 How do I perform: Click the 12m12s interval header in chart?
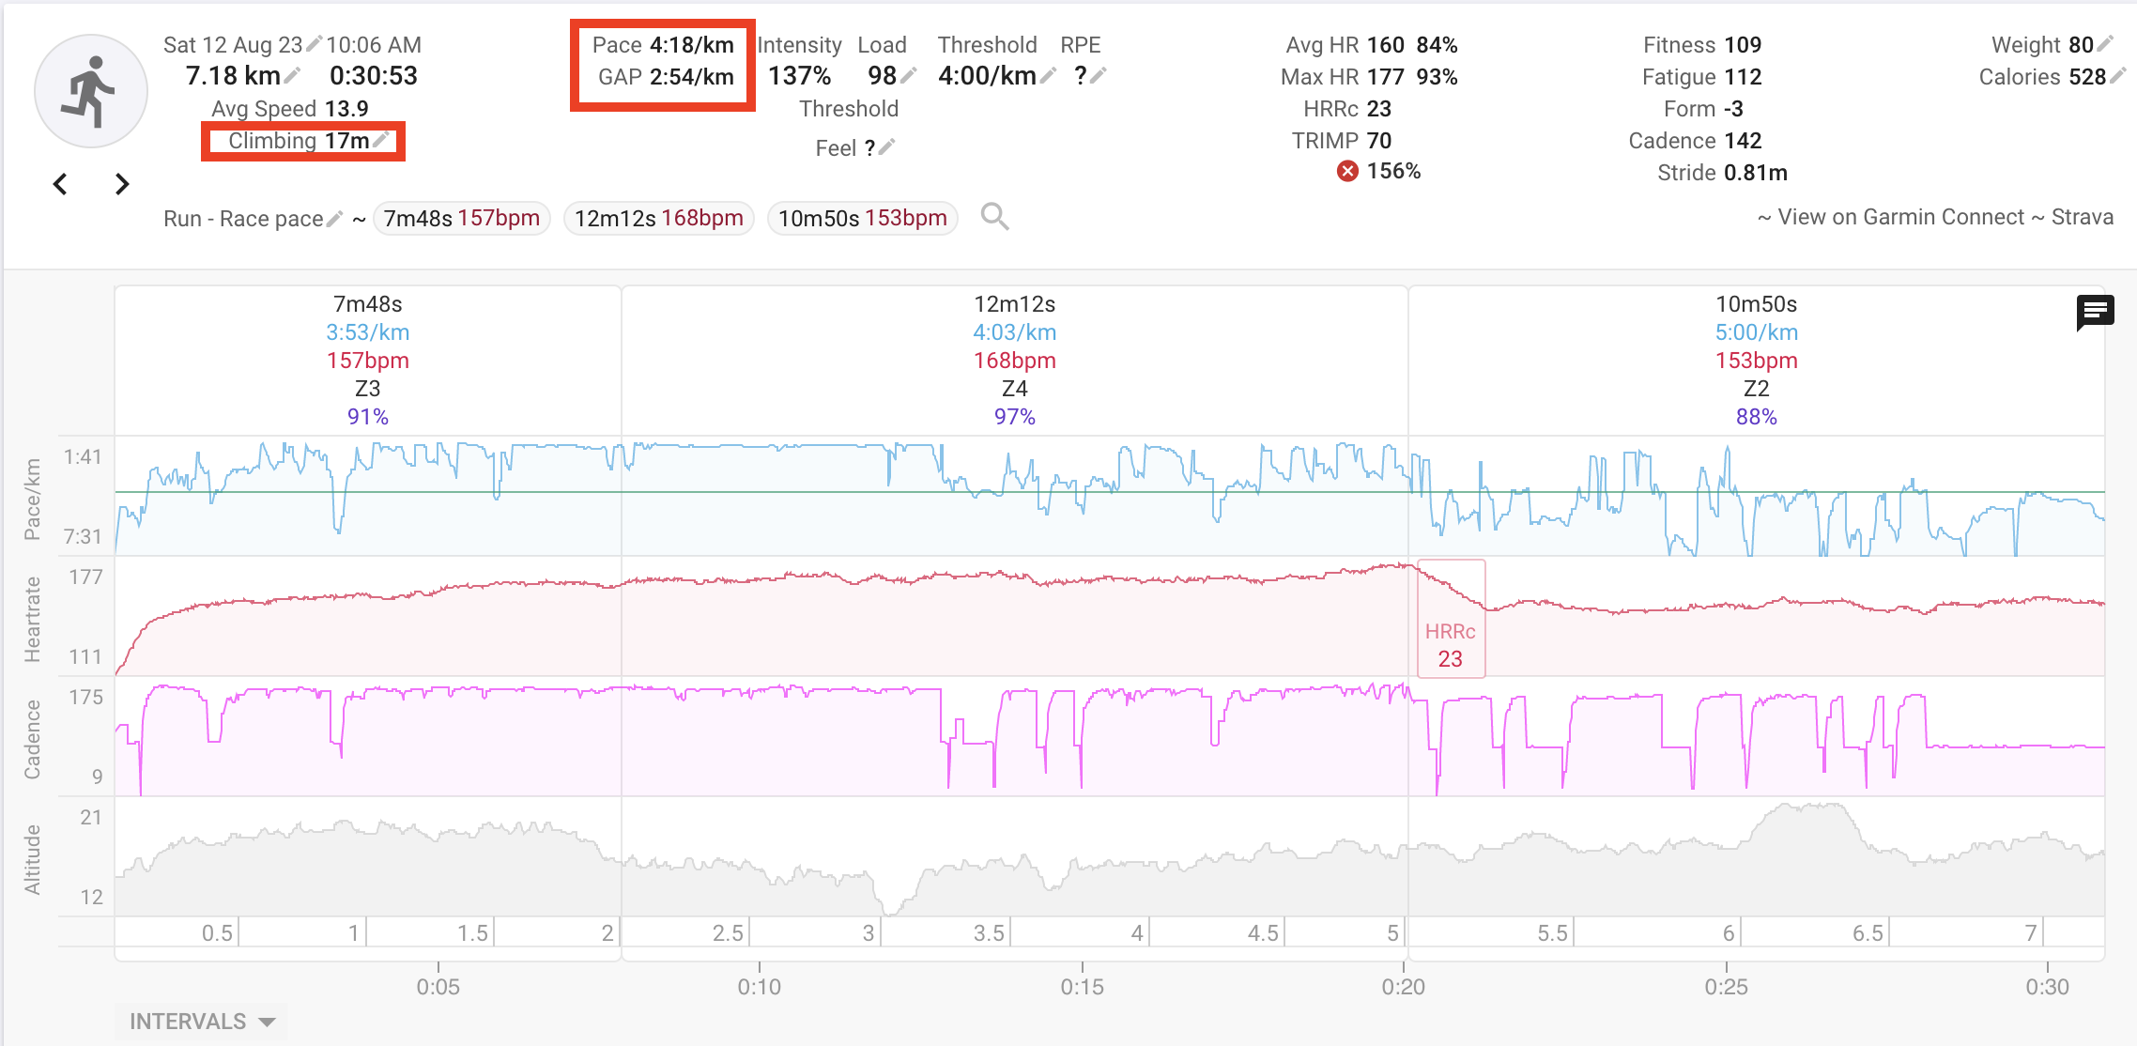pyautogui.click(x=1015, y=304)
